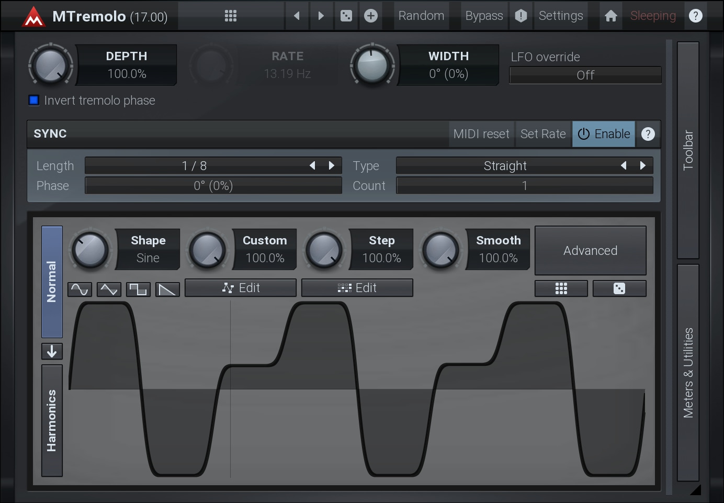Toggle Invert tremolo phase checkbox
The image size is (724, 503).
34,100
